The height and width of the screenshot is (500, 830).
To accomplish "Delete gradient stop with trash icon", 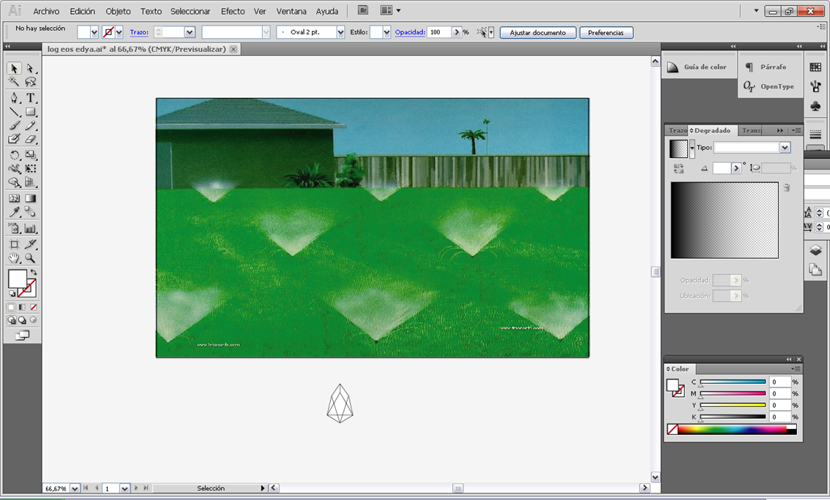I will [x=787, y=188].
